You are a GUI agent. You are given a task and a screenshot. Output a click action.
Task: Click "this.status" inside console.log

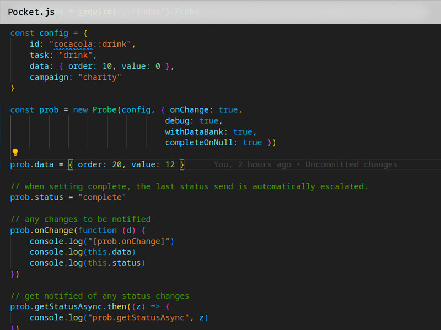[114, 263]
